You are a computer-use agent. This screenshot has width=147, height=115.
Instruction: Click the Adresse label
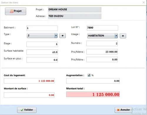coord(41,16)
